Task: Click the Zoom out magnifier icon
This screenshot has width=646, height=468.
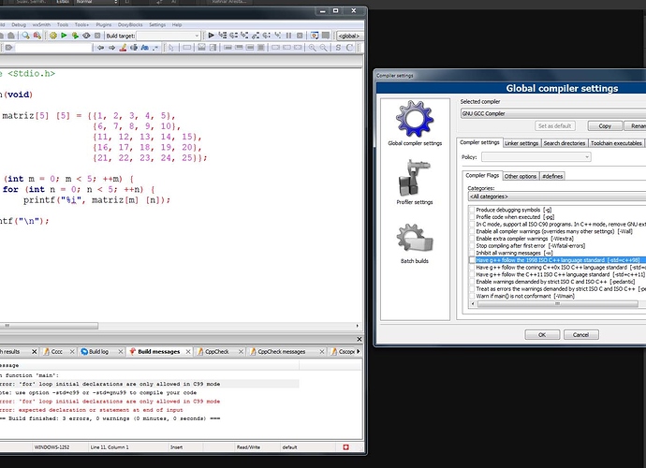Action: (323, 48)
